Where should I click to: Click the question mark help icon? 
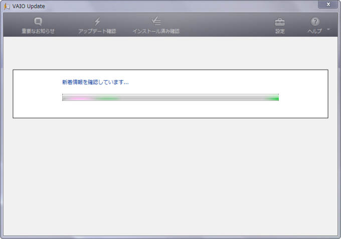[x=315, y=22]
